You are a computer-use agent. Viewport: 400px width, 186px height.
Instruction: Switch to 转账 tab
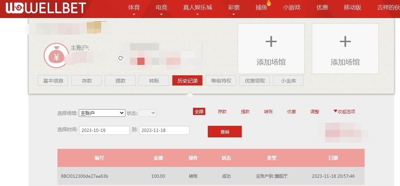pos(154,81)
